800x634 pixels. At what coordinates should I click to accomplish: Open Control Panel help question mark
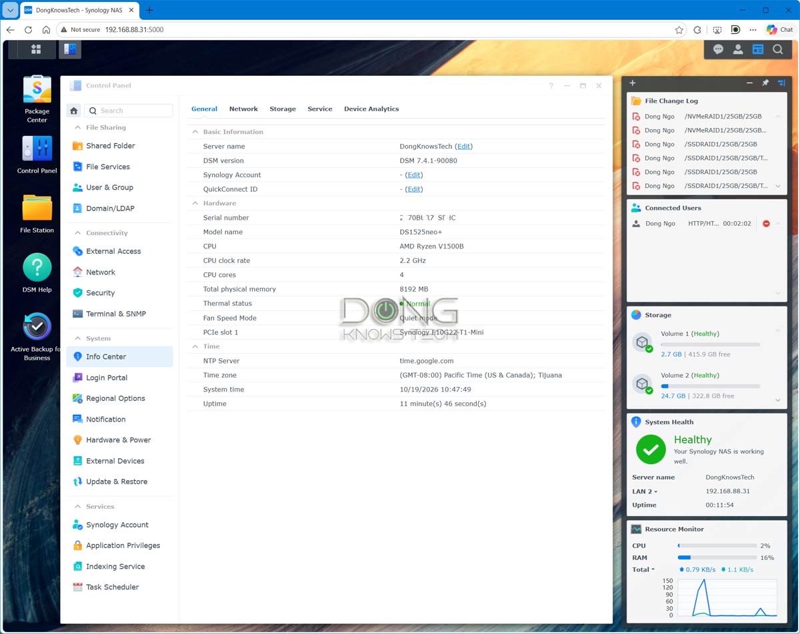coord(551,86)
